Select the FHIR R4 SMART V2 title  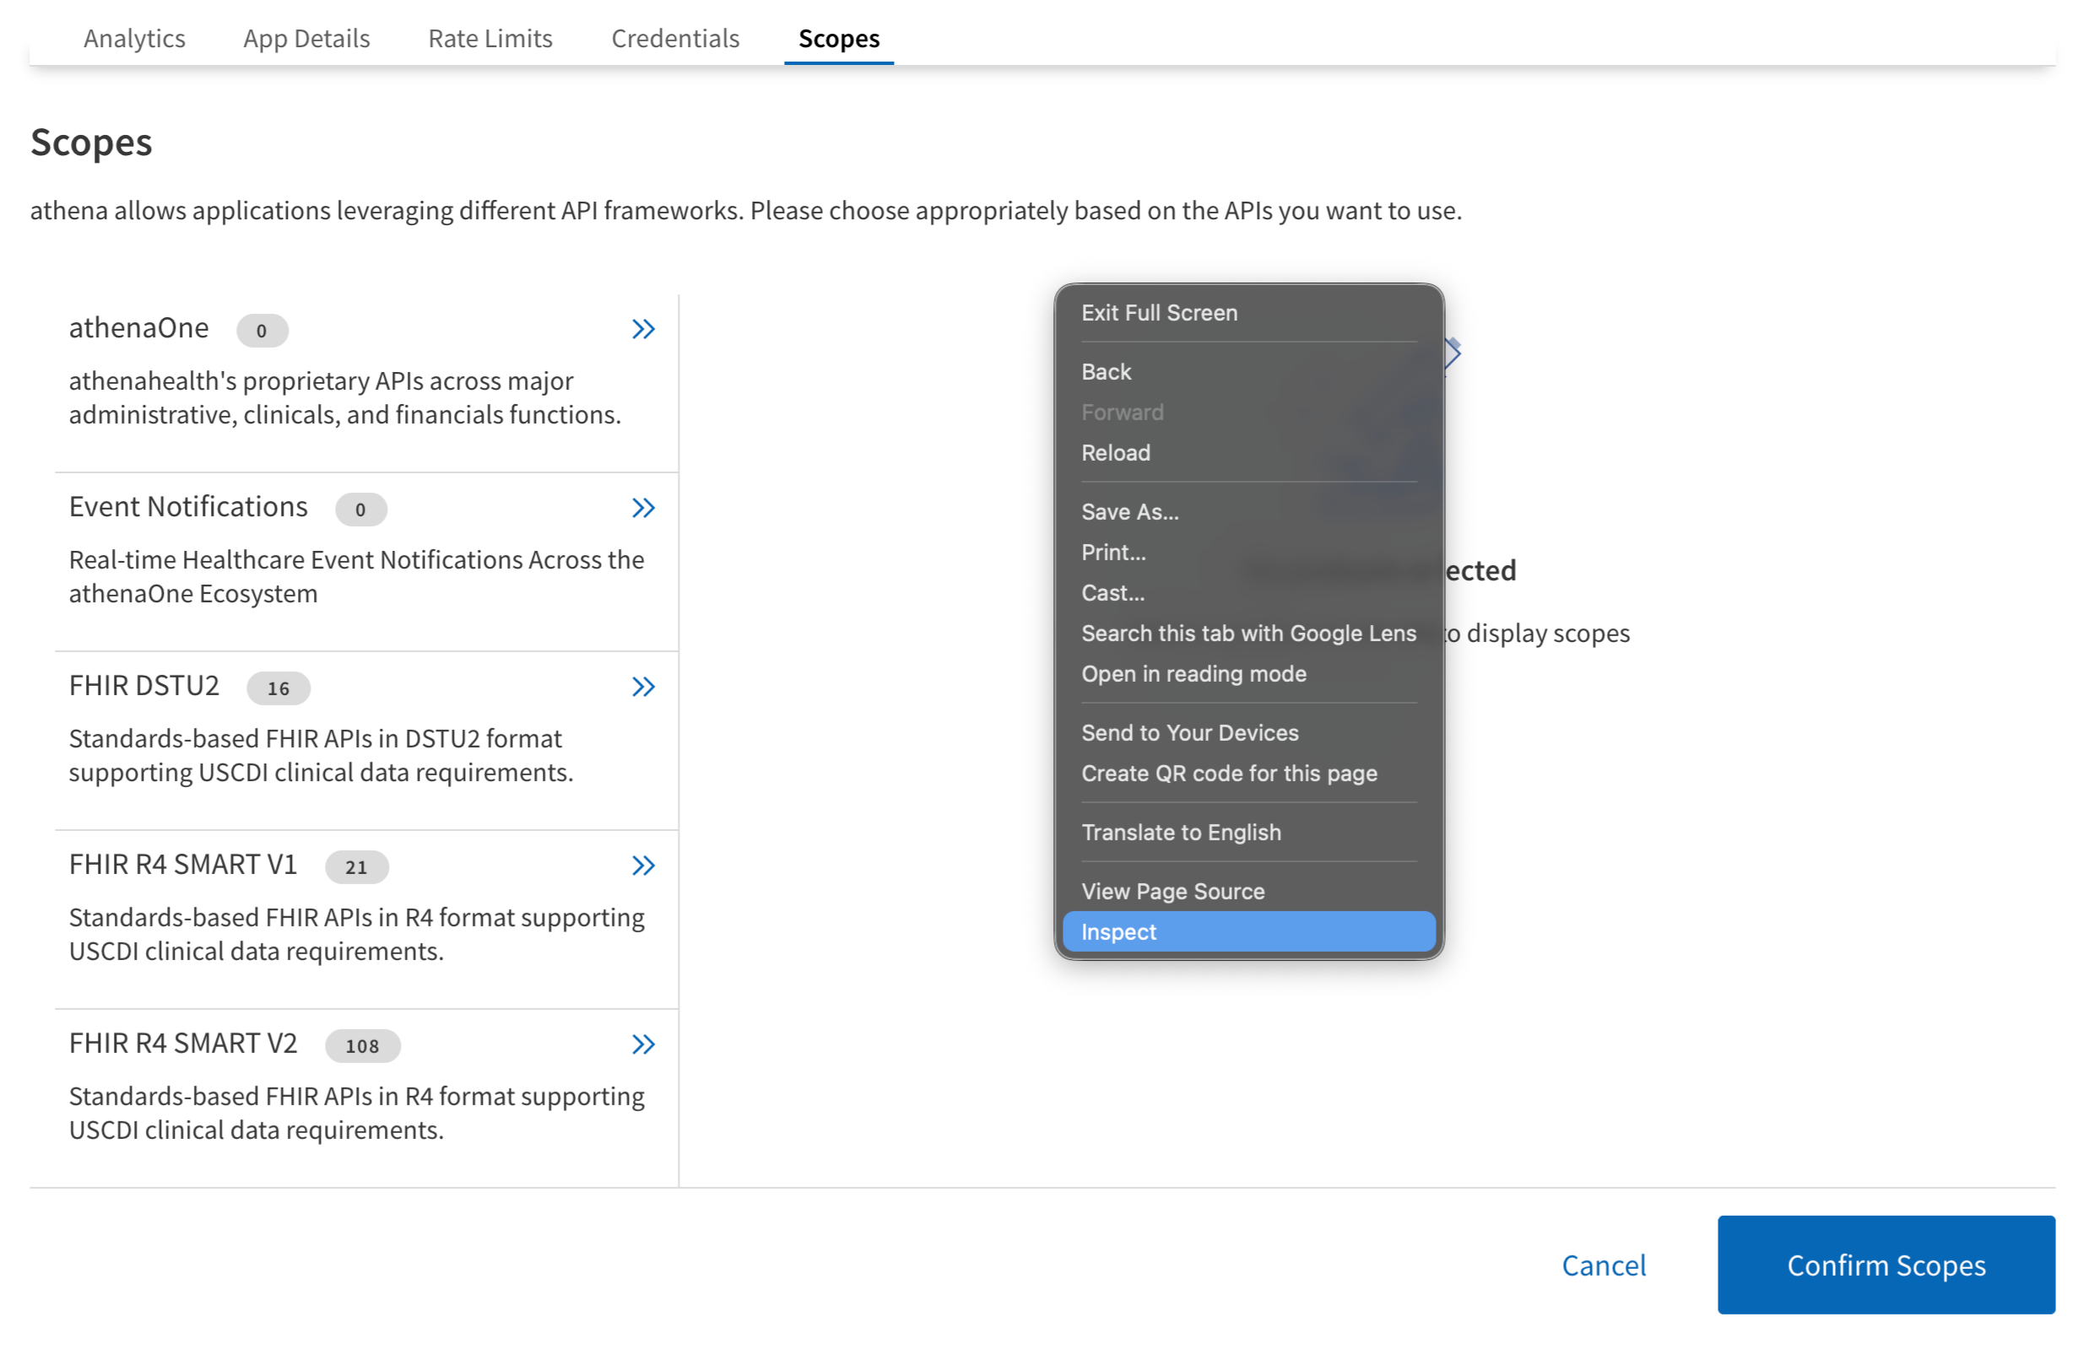pos(182,1043)
